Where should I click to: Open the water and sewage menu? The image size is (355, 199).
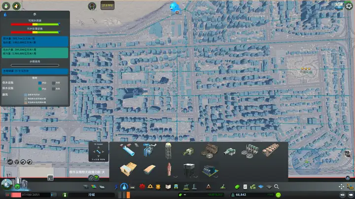click(124, 187)
